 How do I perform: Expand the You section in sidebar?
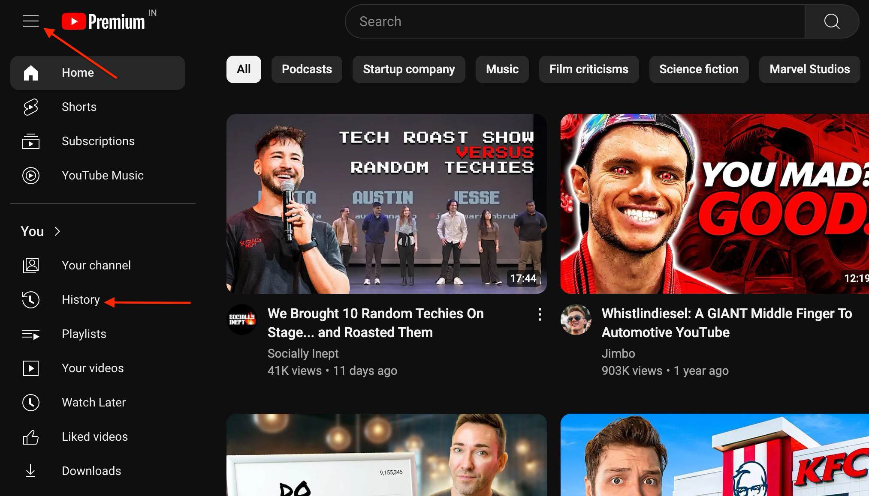pyautogui.click(x=41, y=231)
